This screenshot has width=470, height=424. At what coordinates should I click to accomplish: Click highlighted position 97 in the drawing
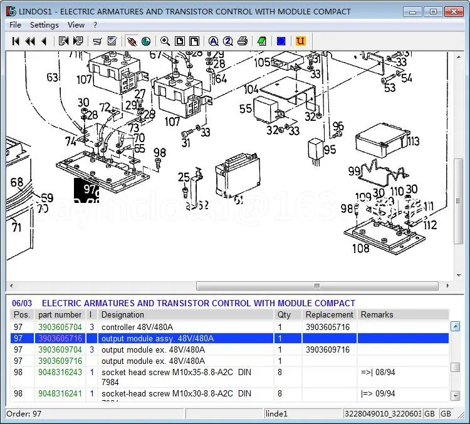tap(86, 190)
